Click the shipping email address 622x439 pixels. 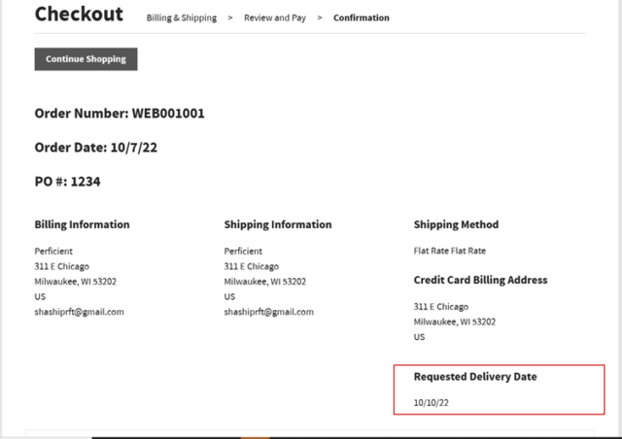point(269,312)
